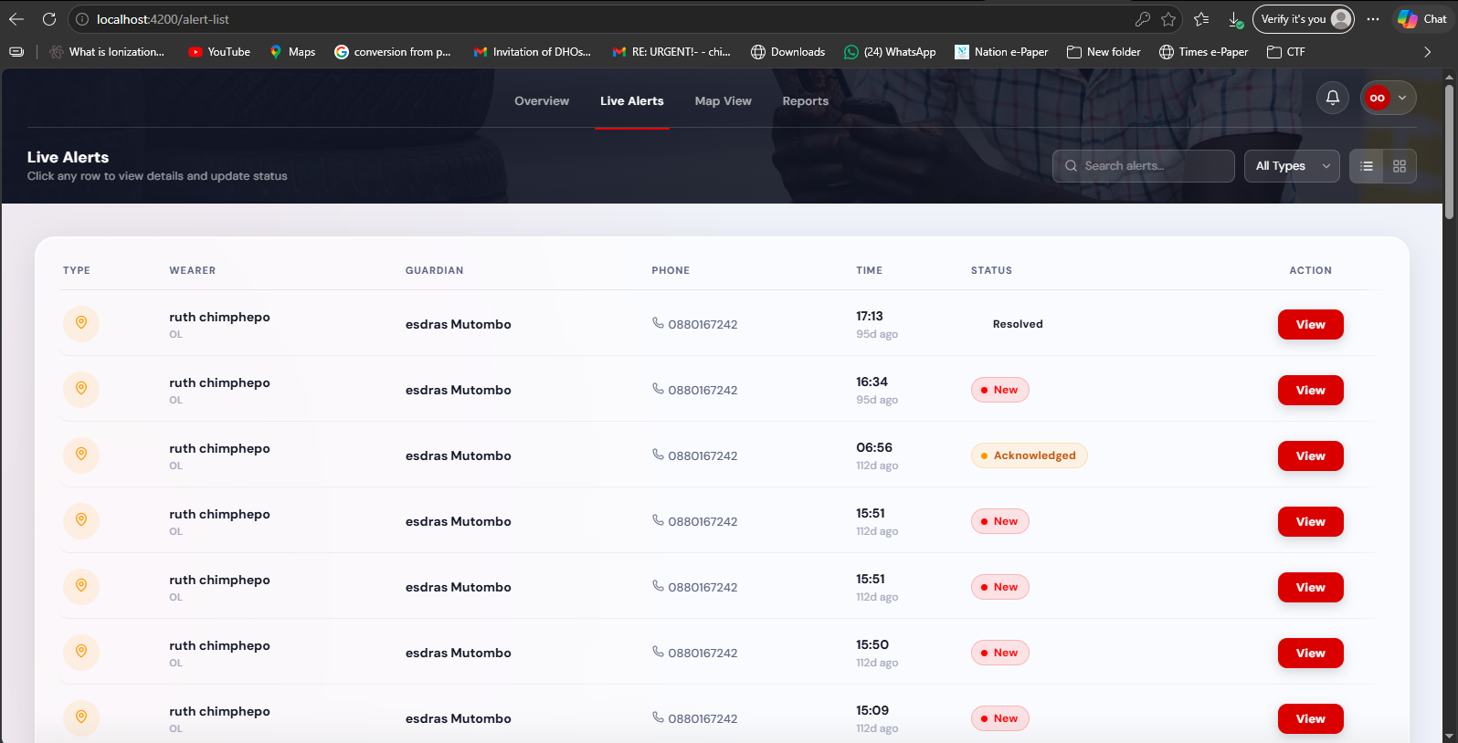Open the notifications bell icon
This screenshot has height=743, width=1458.
(1333, 98)
